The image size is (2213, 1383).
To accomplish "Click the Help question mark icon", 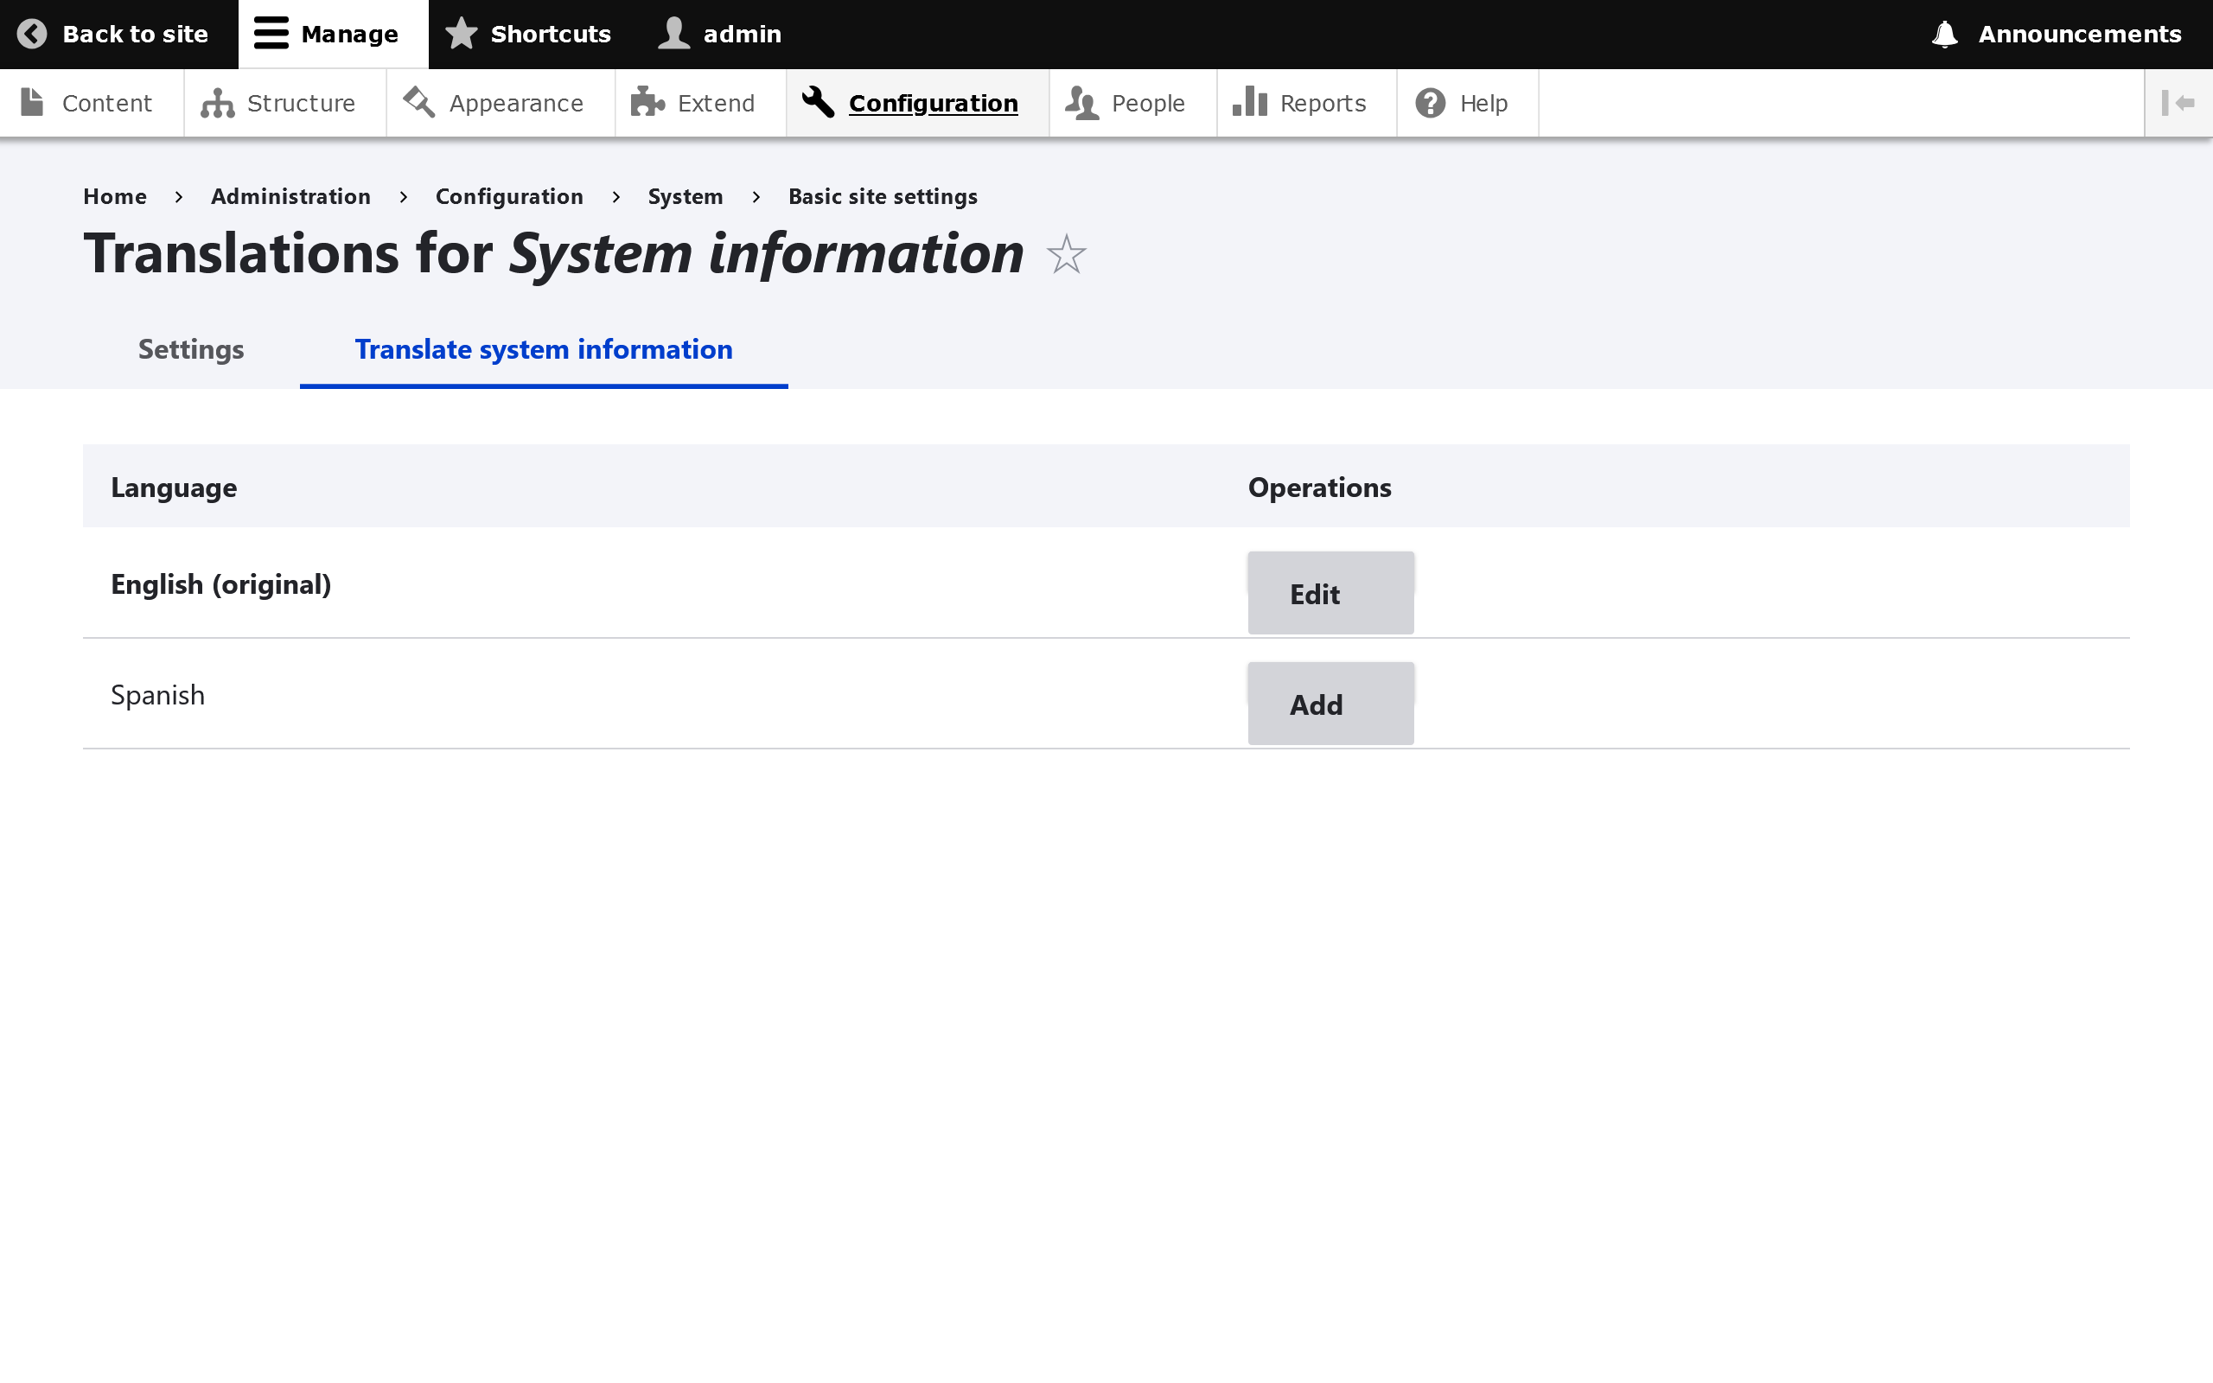I will click(1430, 103).
